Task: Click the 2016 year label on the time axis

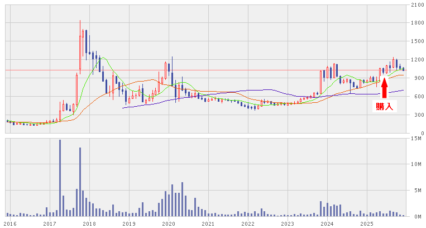Action: 10,224
